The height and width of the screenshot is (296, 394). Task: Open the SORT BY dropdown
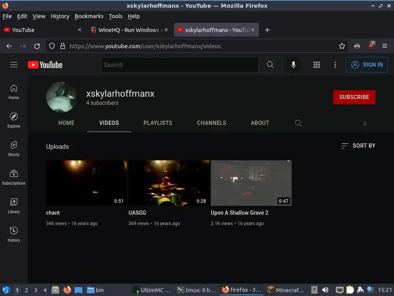coord(358,146)
